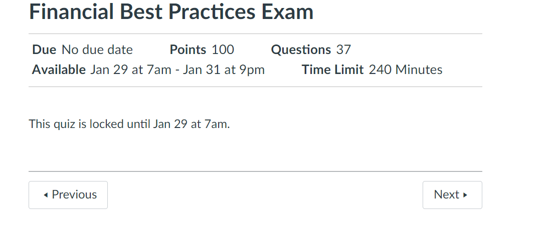Screen dimensions: 557x227
Task: Click the Previous button
Action: tap(68, 195)
